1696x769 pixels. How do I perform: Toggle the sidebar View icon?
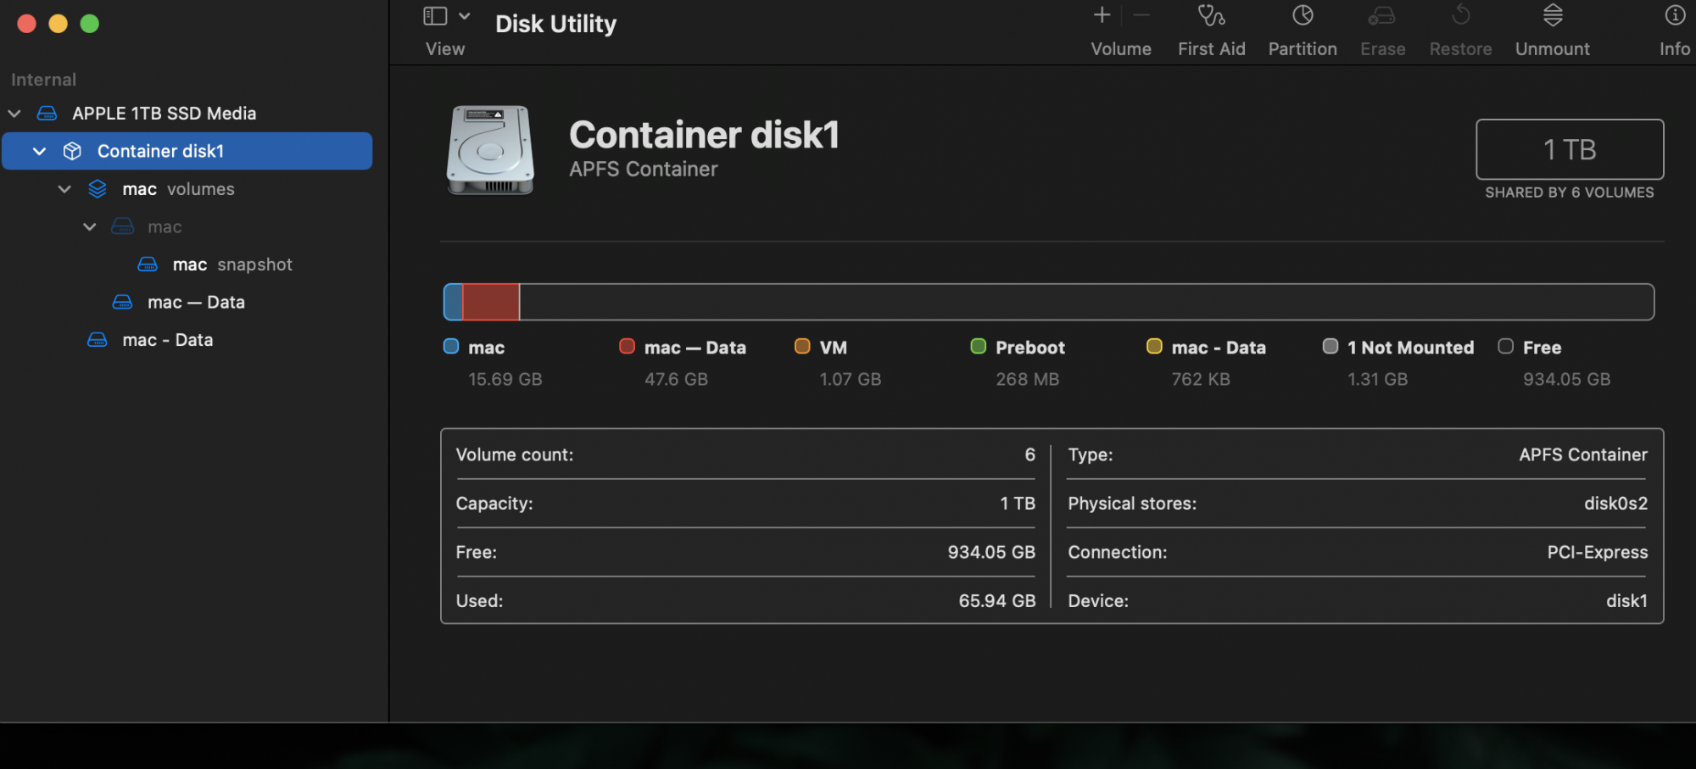click(x=435, y=16)
